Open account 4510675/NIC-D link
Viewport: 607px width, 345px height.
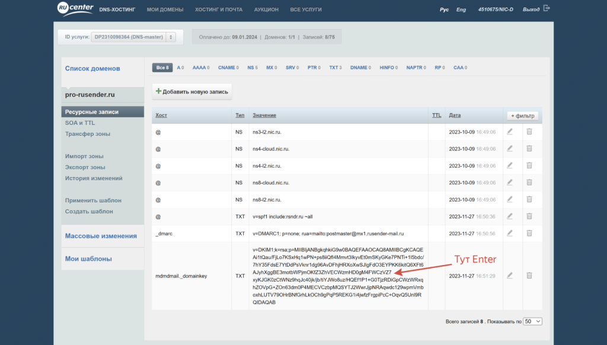point(496,9)
